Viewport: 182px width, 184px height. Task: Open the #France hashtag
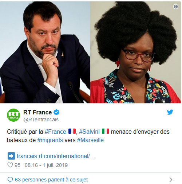[55, 132]
